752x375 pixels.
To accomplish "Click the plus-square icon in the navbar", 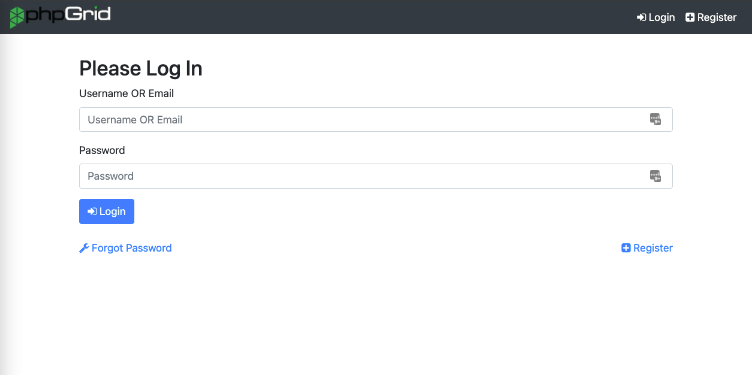I will [x=690, y=17].
